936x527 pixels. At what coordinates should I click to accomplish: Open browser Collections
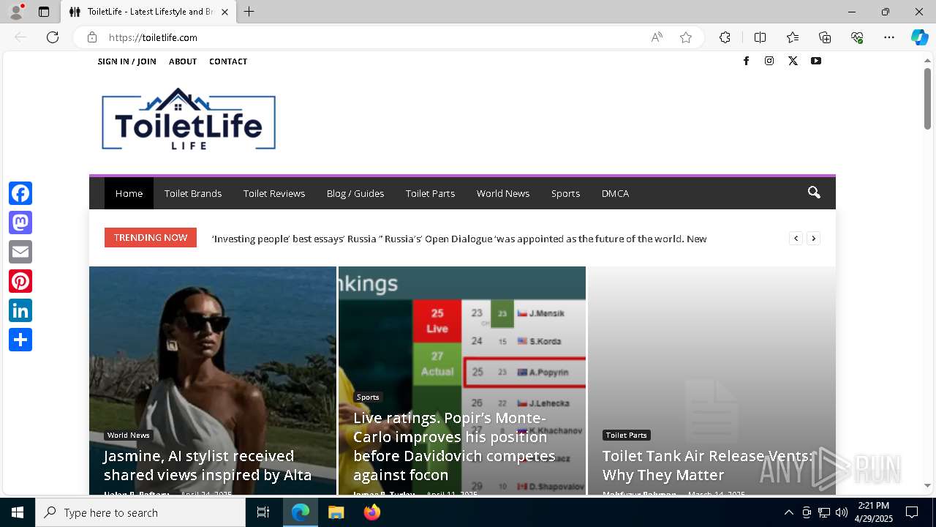tap(825, 37)
